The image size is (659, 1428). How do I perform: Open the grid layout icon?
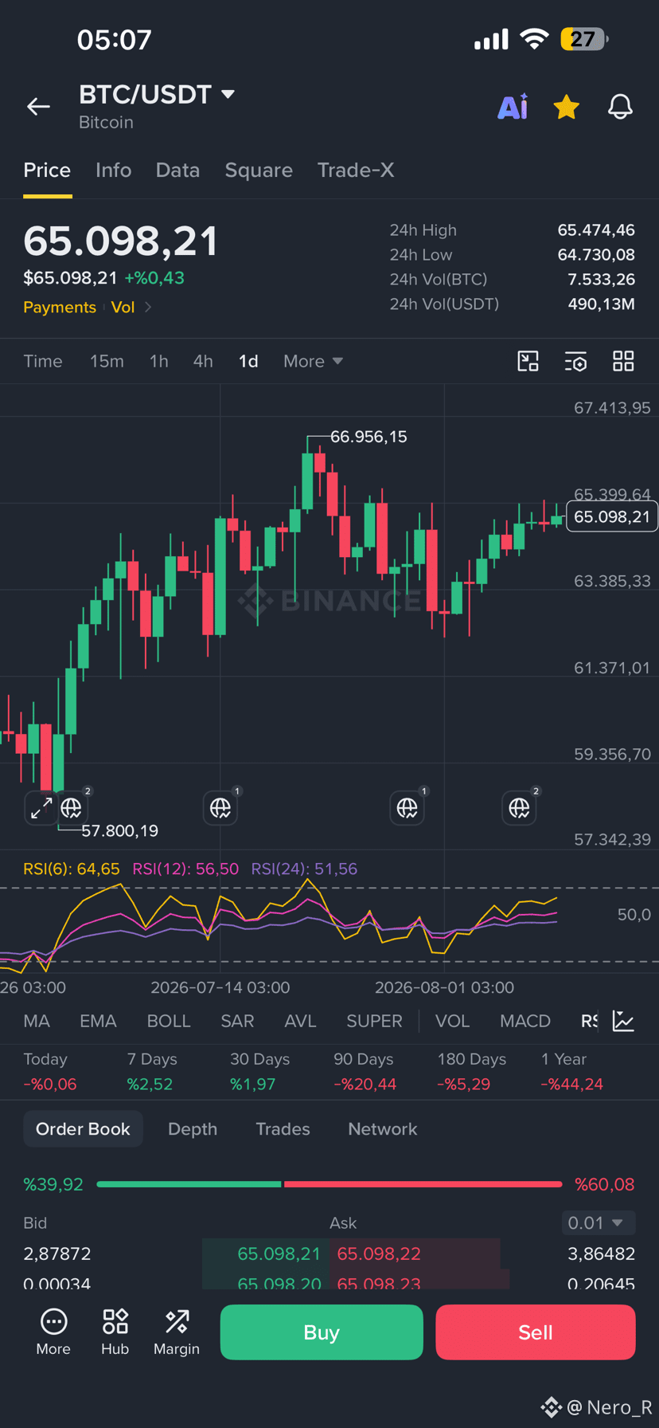(623, 361)
